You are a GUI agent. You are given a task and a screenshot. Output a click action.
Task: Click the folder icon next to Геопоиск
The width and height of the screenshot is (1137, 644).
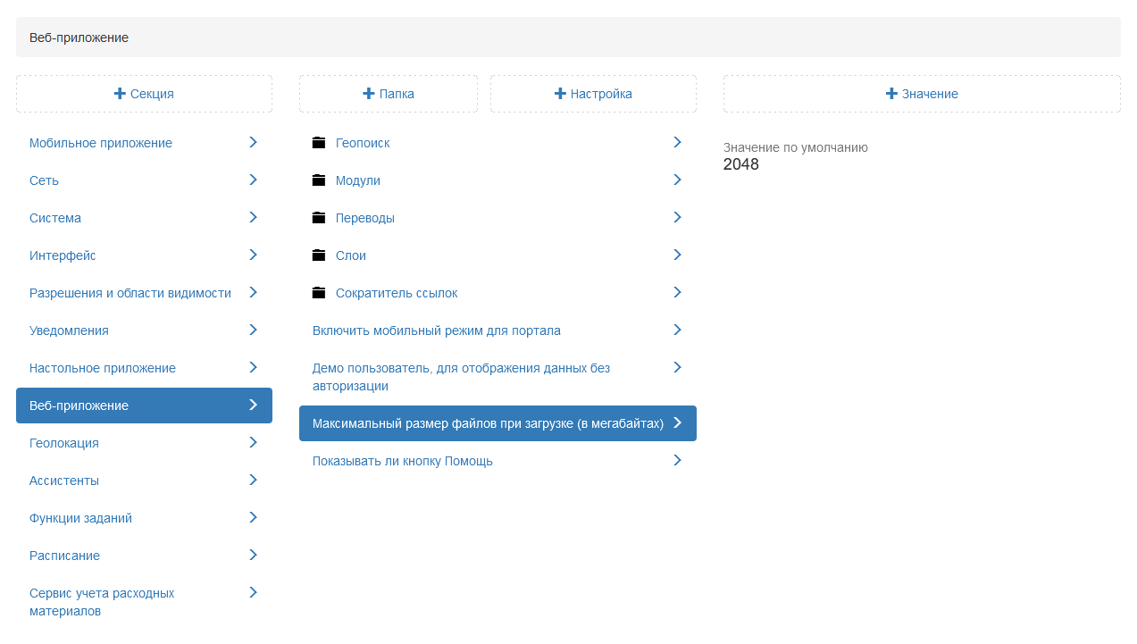319,143
